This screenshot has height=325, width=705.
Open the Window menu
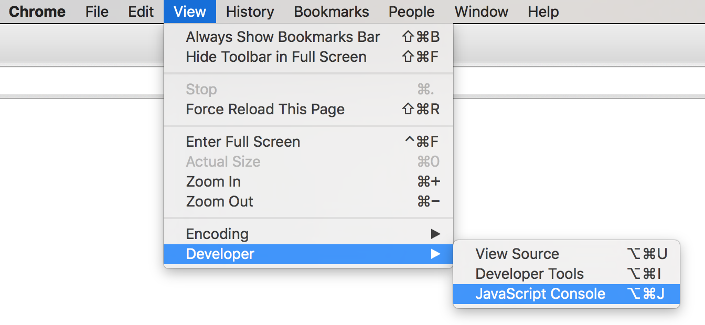(x=482, y=12)
